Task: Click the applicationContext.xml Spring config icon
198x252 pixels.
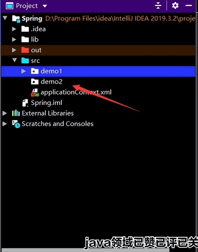Action: [x=35, y=92]
